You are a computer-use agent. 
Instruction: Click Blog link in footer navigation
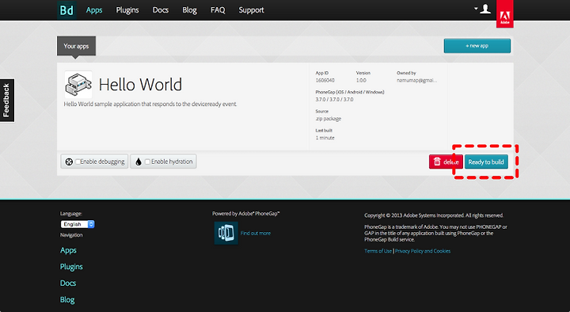[67, 300]
